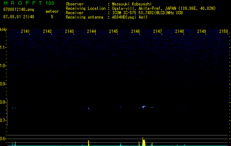Viewport: 231px width, 146px height.
Task: Click the timestamp 07.08.01 21:40
Action: [x=19, y=17]
